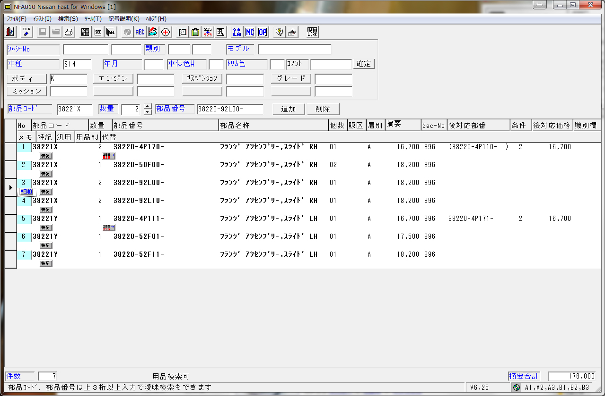Click the grayed-out floppy disk save icon

pyautogui.click(x=43, y=32)
